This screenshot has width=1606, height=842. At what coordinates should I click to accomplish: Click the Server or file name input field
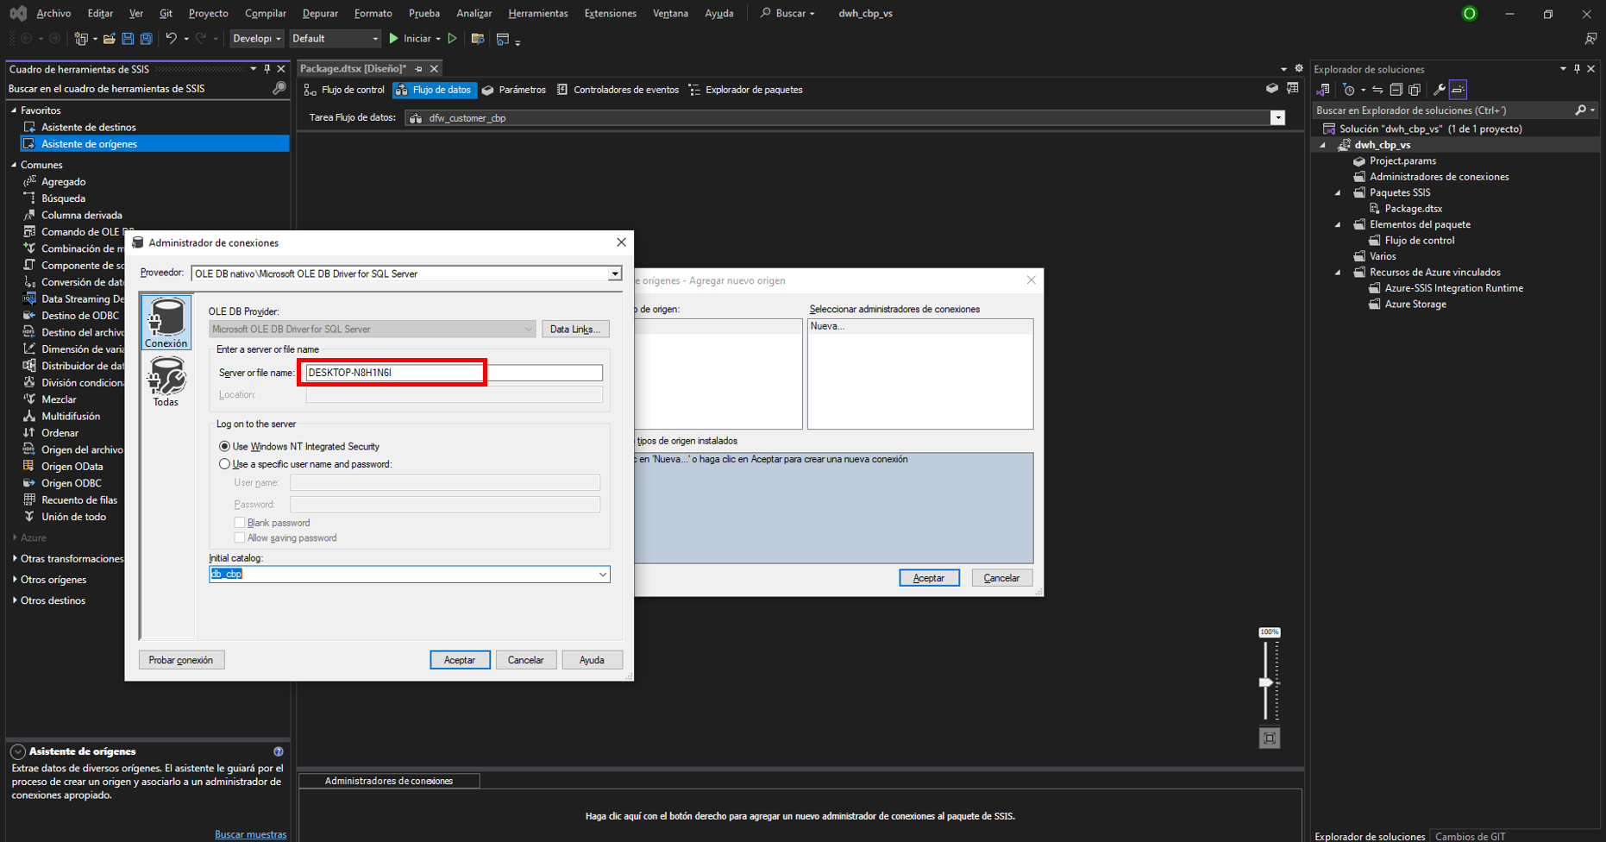(x=454, y=373)
